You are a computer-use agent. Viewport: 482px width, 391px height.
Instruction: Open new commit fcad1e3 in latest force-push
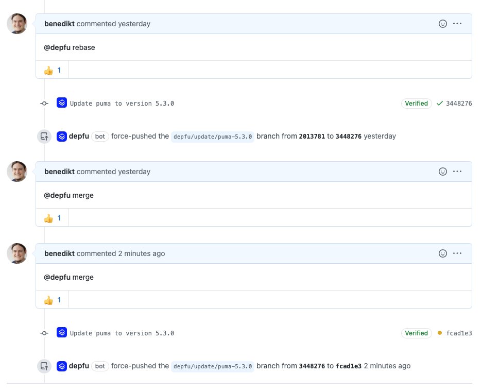click(348, 366)
